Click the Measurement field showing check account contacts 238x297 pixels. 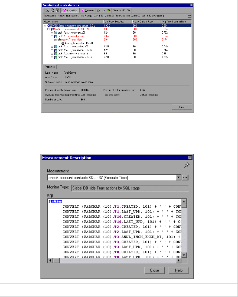(x=112, y=178)
